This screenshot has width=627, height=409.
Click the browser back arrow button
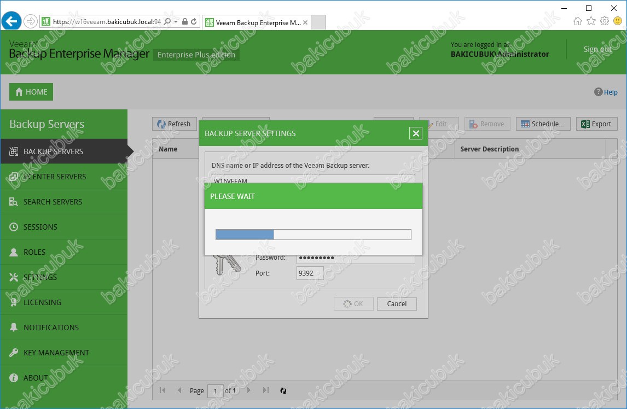point(11,21)
